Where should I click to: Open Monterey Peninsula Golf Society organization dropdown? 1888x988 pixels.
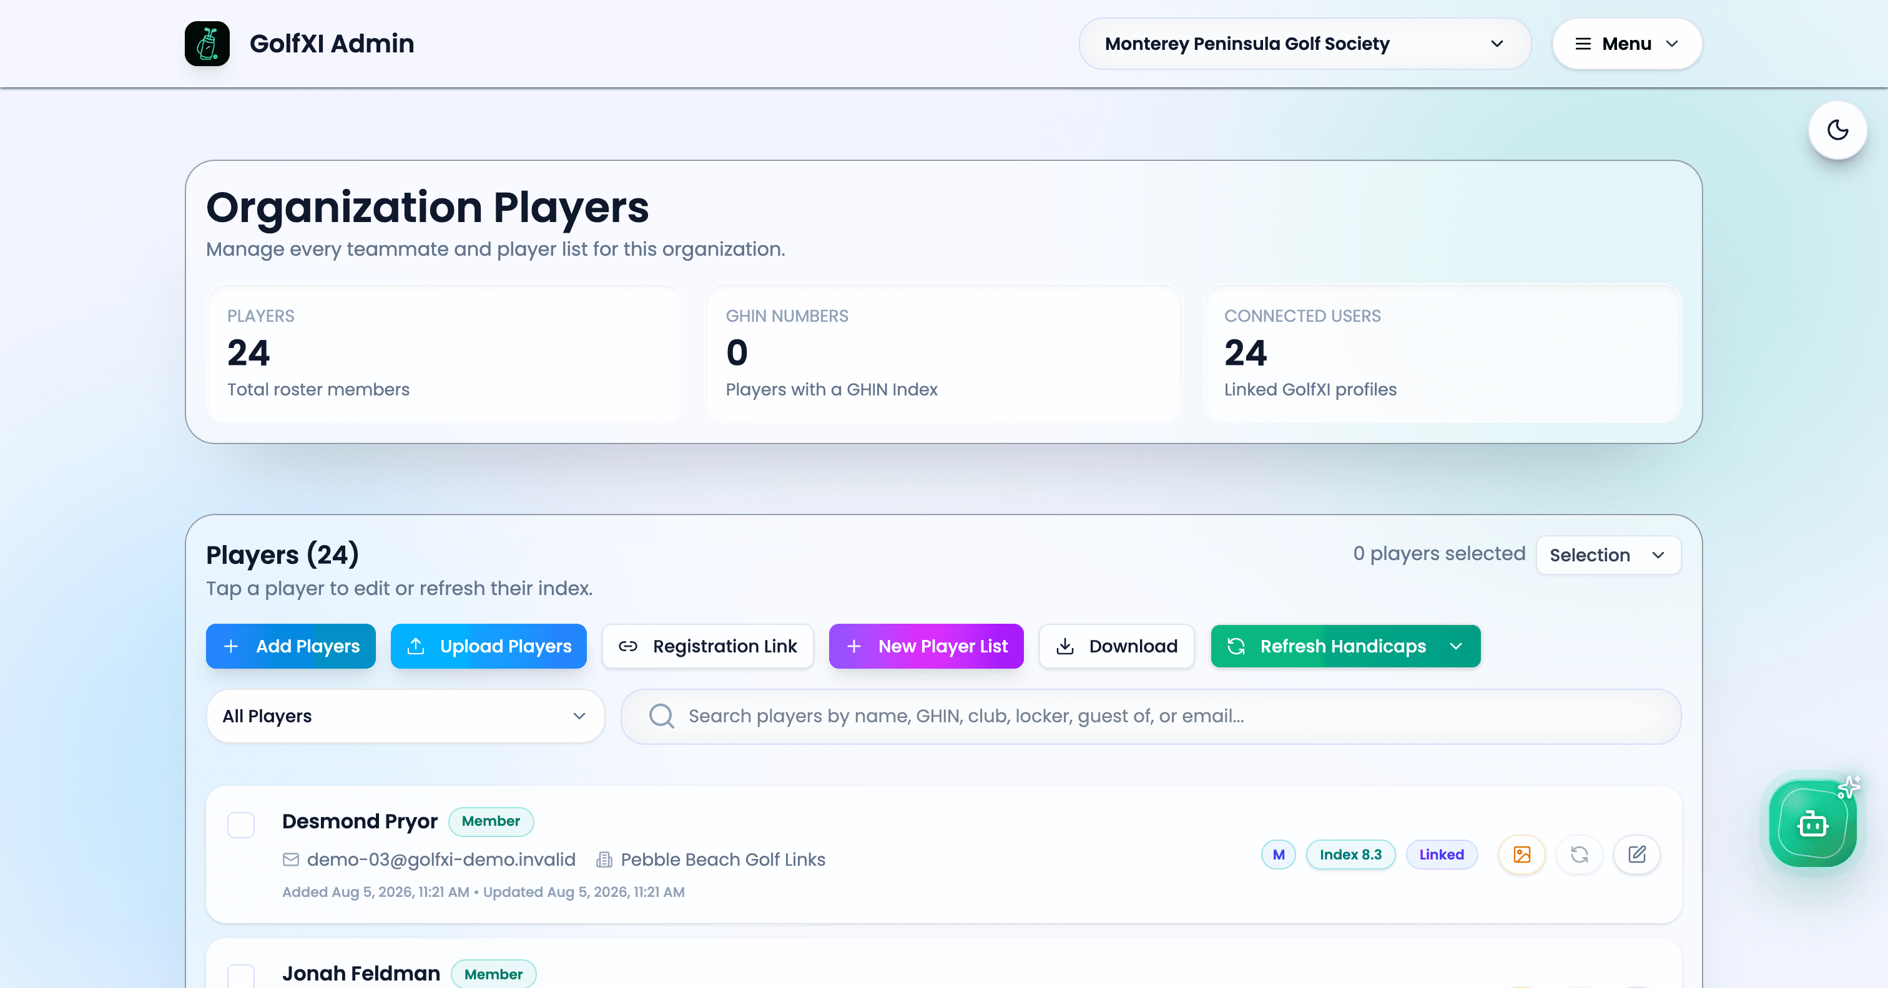pyautogui.click(x=1305, y=44)
